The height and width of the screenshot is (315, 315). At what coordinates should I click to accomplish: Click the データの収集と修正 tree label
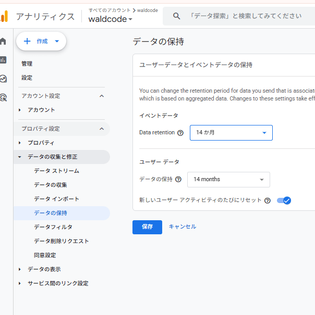click(x=53, y=157)
